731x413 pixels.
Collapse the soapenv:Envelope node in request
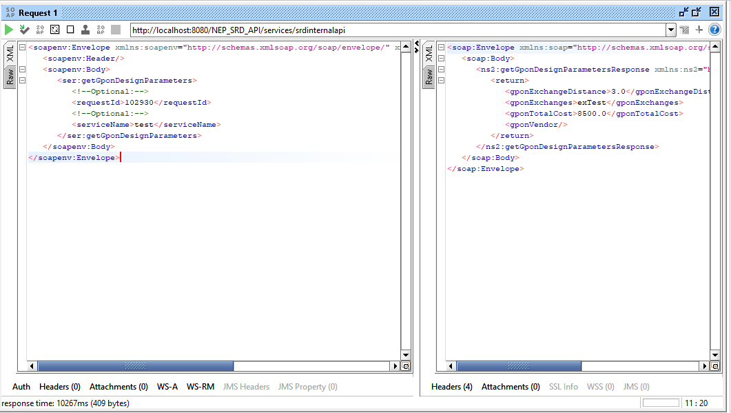pos(23,48)
